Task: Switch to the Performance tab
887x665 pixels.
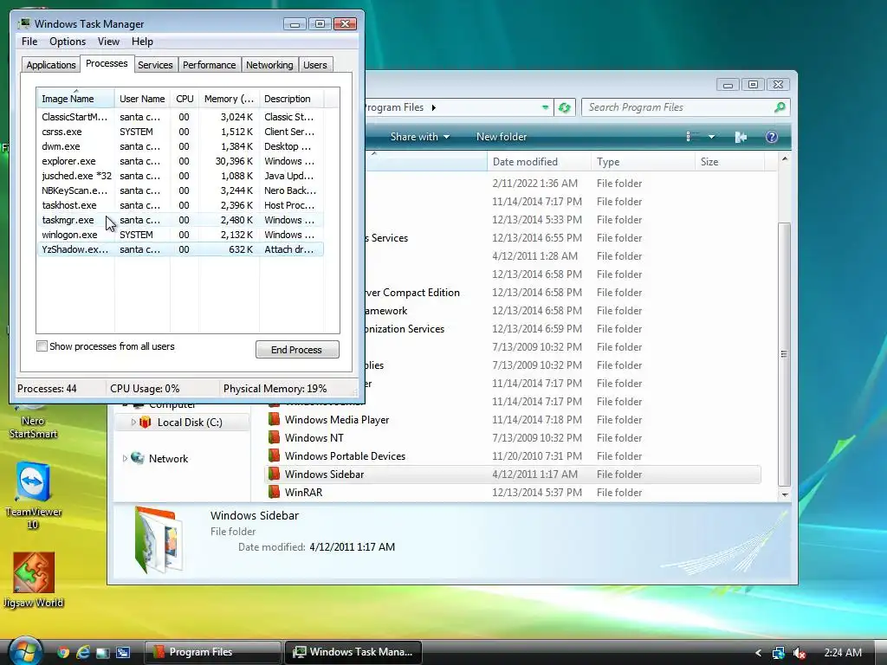Action: click(x=210, y=65)
